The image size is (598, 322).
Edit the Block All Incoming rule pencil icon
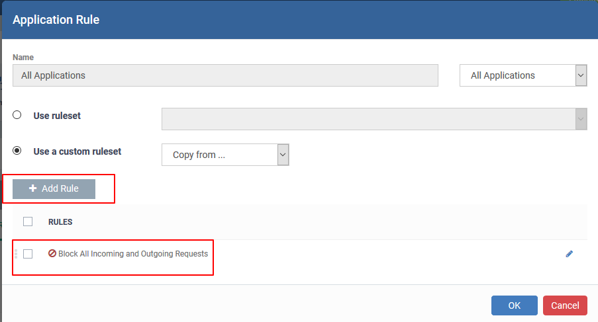point(569,254)
